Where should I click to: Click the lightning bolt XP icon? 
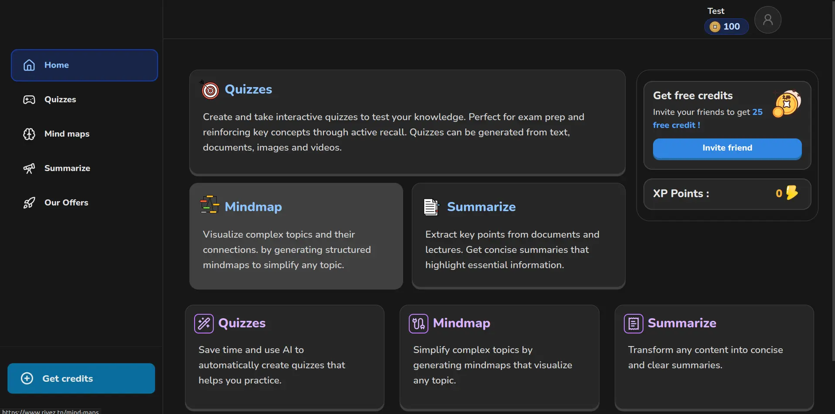(792, 193)
